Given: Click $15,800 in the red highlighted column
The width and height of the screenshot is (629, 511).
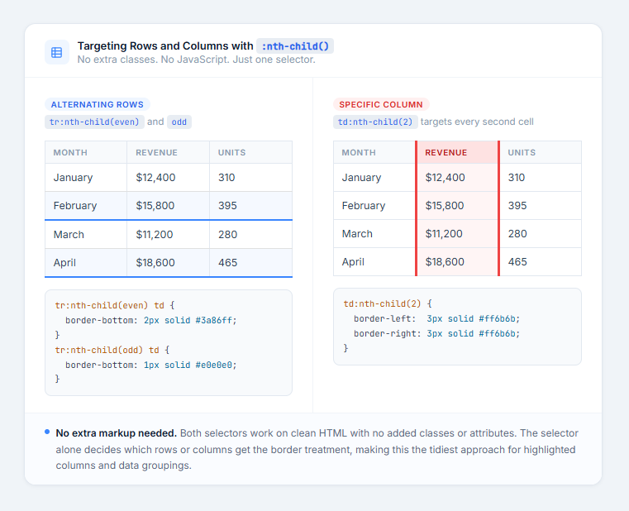Looking at the screenshot, I should pyautogui.click(x=457, y=206).
